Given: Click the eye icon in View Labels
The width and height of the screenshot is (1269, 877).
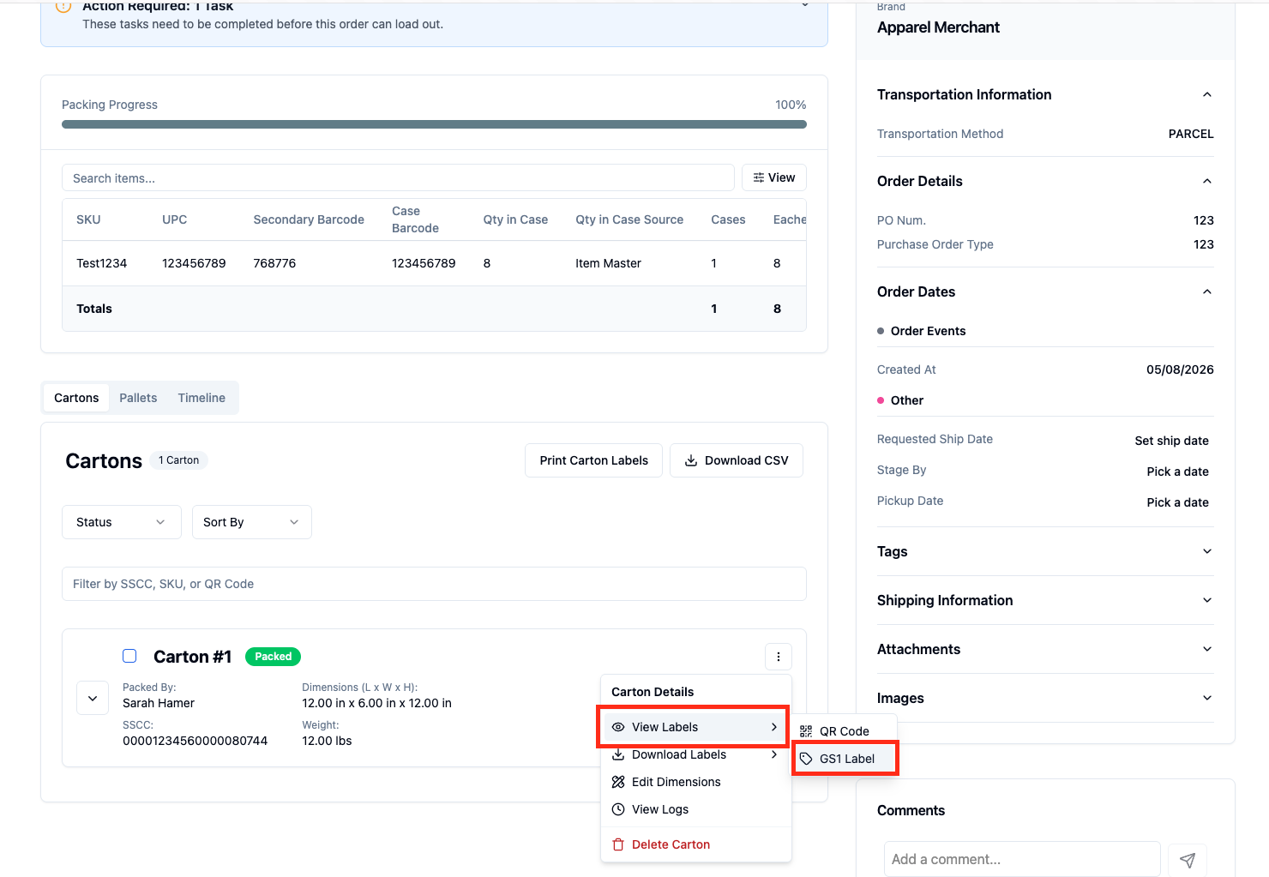Looking at the screenshot, I should (618, 727).
